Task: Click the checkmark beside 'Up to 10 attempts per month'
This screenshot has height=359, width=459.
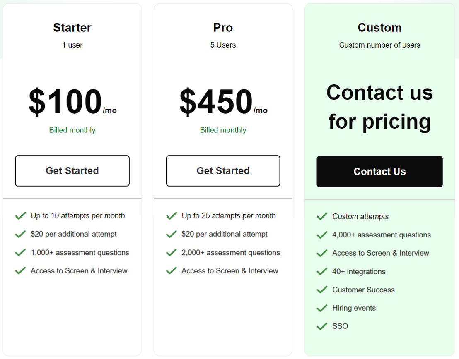Action: 20,215
